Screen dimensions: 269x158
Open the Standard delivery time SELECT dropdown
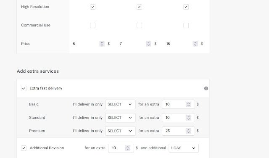[x=120, y=118]
